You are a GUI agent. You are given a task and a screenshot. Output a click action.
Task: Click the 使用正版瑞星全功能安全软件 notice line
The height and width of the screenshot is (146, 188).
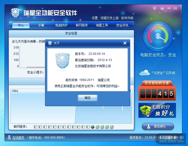87,86
